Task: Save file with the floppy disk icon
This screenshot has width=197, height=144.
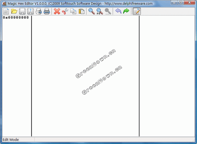Action: [x=22, y=11]
